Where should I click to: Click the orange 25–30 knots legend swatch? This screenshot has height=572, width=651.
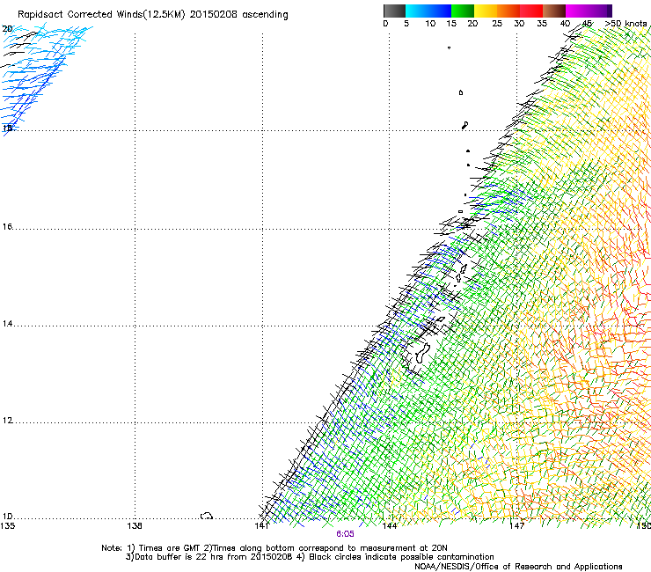coord(508,11)
